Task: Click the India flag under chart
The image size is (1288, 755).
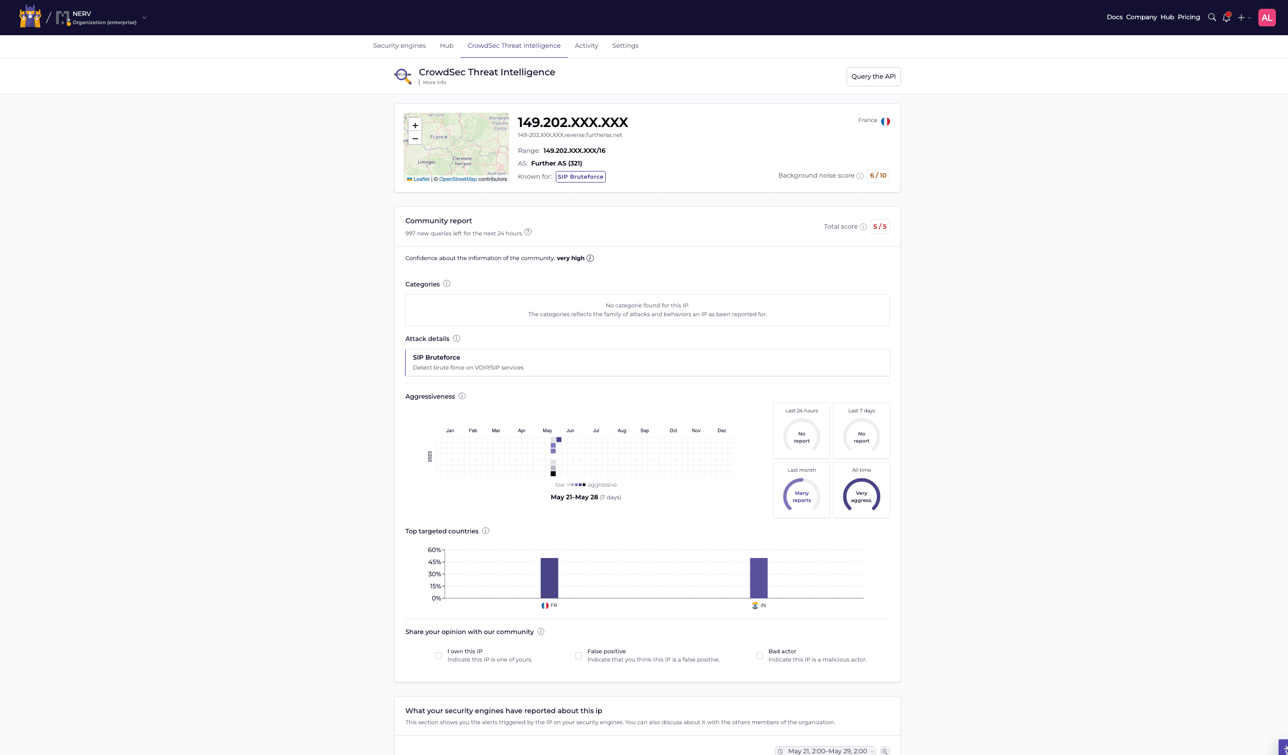Action: click(755, 605)
